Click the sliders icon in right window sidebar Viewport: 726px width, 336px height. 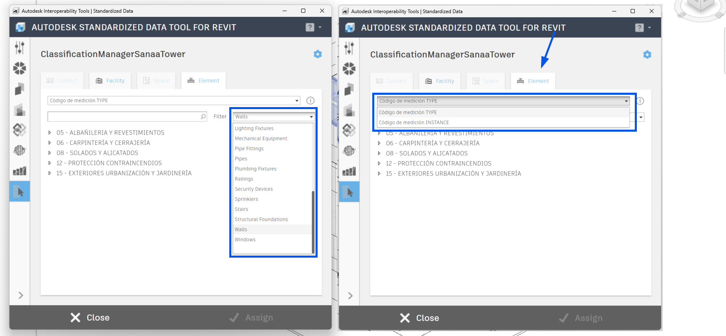coord(349,48)
